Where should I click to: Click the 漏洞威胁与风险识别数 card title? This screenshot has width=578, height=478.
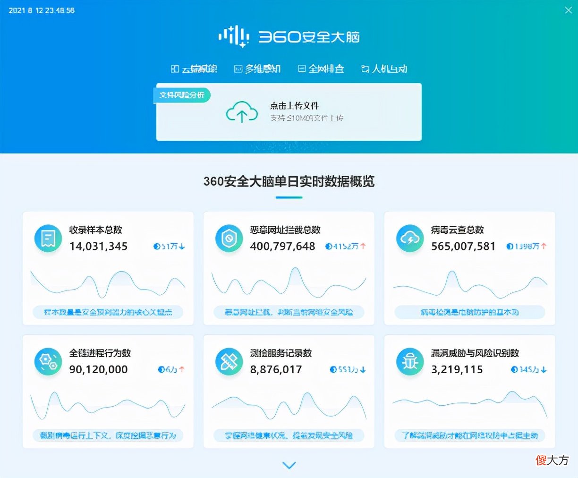point(475,353)
